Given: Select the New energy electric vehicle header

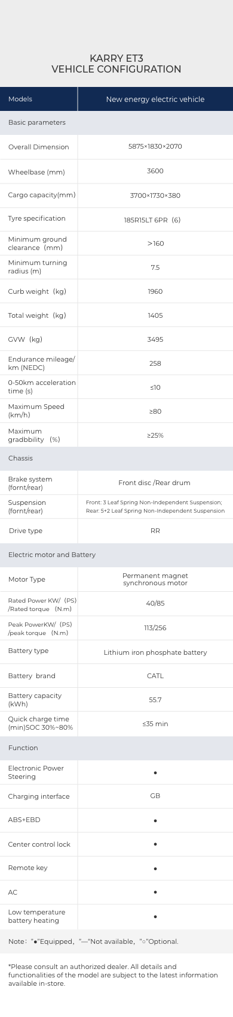Looking at the screenshot, I should [x=155, y=99].
